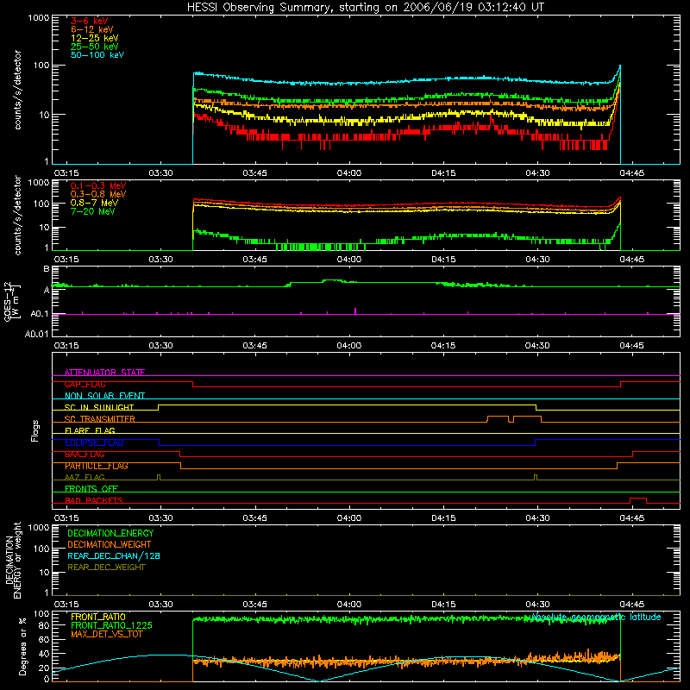
Task: Select the "DECIMATION_ENERGY" legend label
Action: 110,533
